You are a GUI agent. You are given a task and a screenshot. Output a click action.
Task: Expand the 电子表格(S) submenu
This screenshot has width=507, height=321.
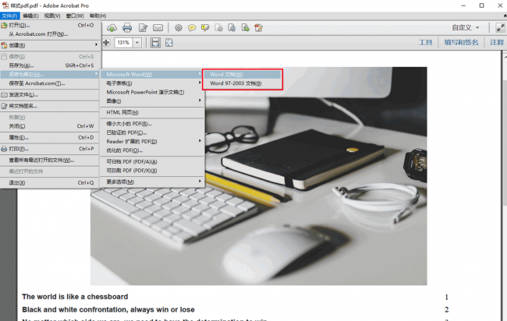click(152, 83)
